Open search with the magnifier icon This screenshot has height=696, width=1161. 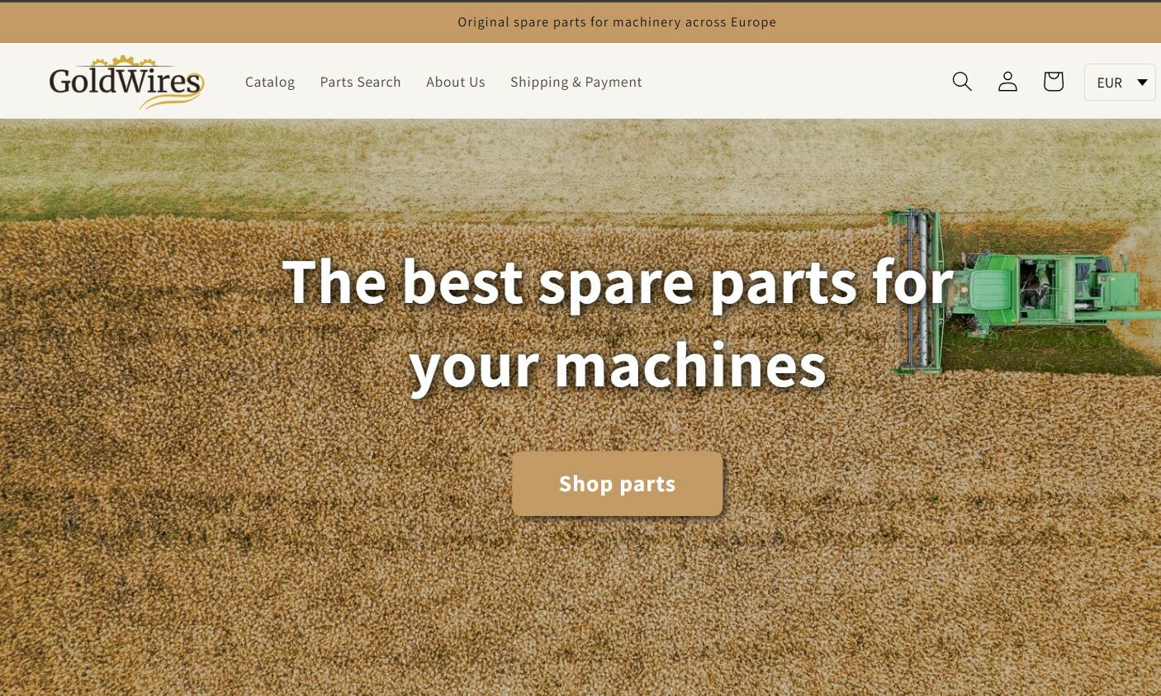[961, 82]
